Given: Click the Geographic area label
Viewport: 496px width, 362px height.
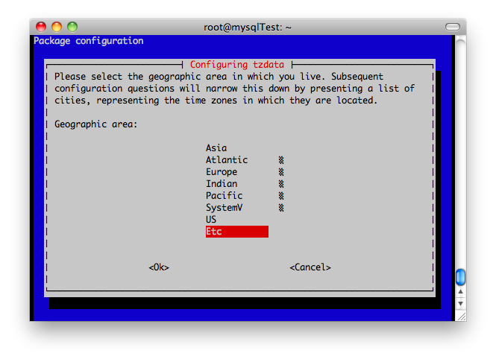Looking at the screenshot, I should click(x=96, y=124).
